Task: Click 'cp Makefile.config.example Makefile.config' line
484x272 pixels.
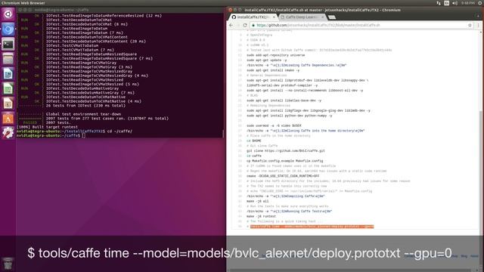Action: [284, 161]
